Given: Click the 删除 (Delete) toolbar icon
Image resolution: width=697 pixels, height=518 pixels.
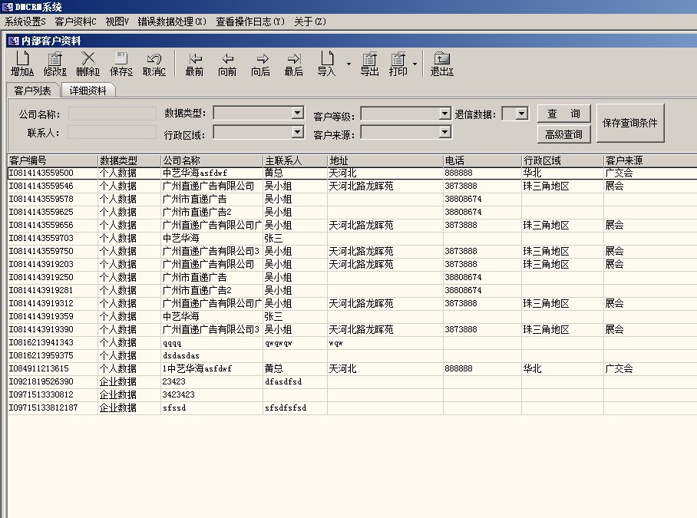Looking at the screenshot, I should pos(87,64).
